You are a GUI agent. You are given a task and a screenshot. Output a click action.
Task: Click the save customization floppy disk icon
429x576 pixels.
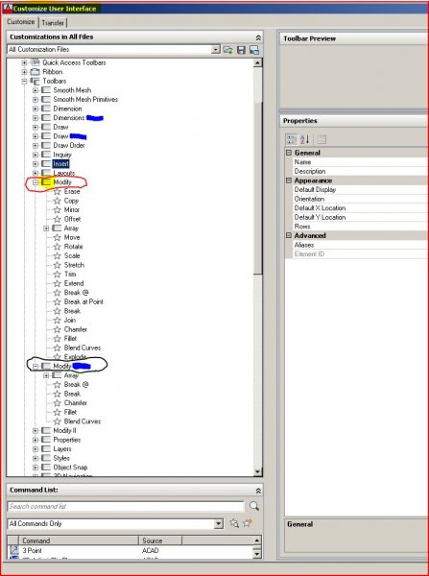241,50
